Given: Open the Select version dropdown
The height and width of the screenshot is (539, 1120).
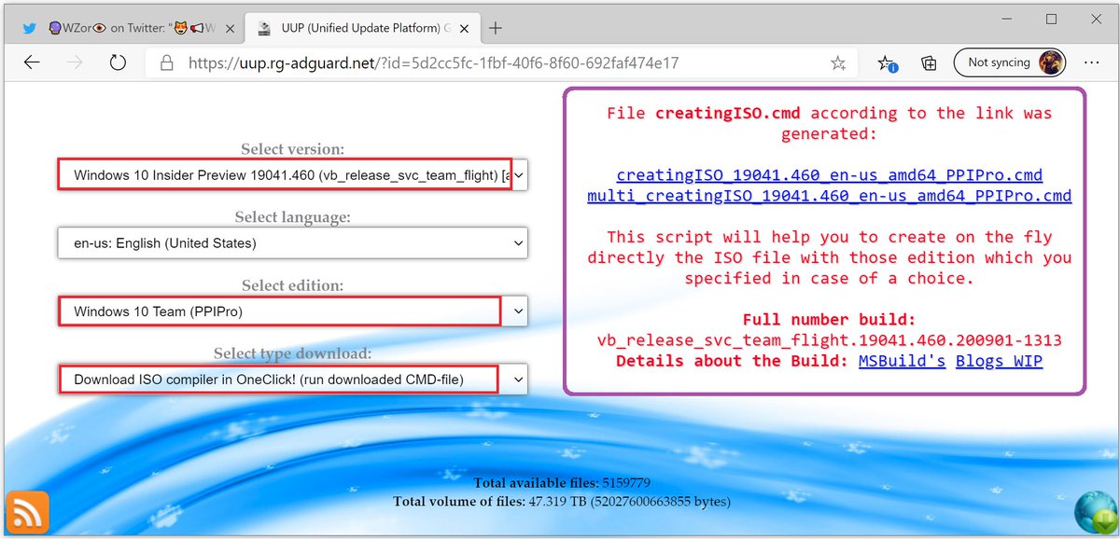Looking at the screenshot, I should (292, 174).
